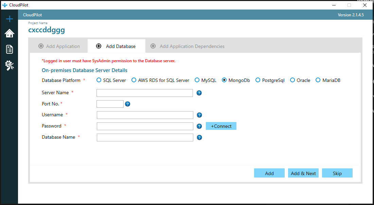Viewport: 374px width, 205px height.
Task: Click the help icon beside Port No.
Action: coord(128,104)
